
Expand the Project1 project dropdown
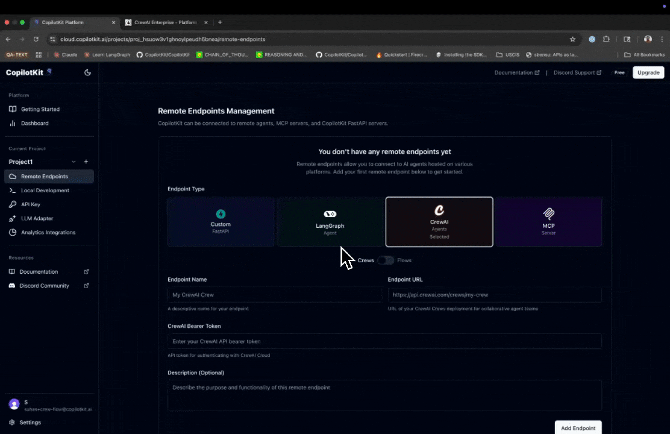pos(74,162)
